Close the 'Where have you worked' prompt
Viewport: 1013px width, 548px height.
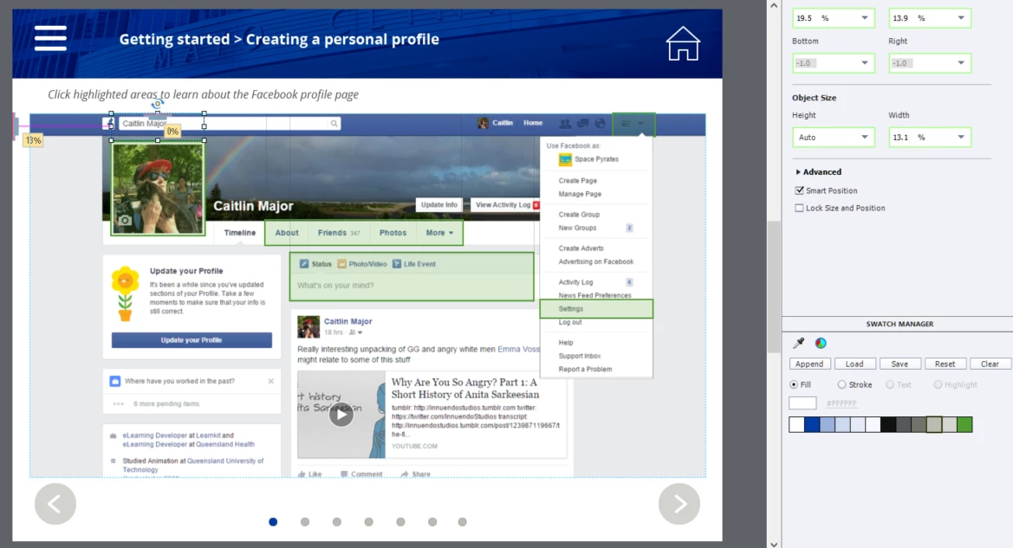[x=270, y=382]
